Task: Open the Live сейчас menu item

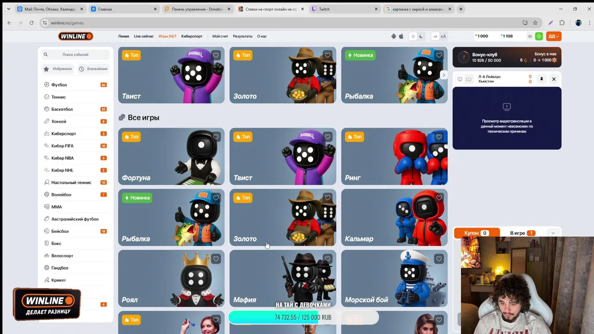Action: click(144, 36)
